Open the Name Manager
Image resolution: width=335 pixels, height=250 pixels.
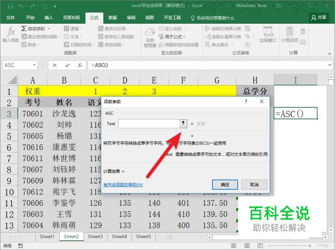(150, 37)
